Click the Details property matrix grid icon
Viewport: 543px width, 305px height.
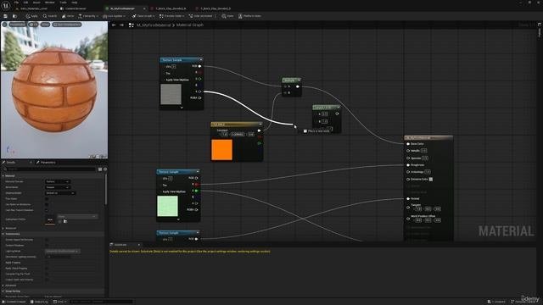[100, 169]
